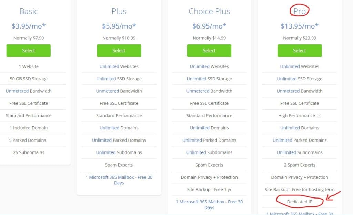The height and width of the screenshot is (215, 353).
Task: Select the Plus plan
Action: click(119, 50)
